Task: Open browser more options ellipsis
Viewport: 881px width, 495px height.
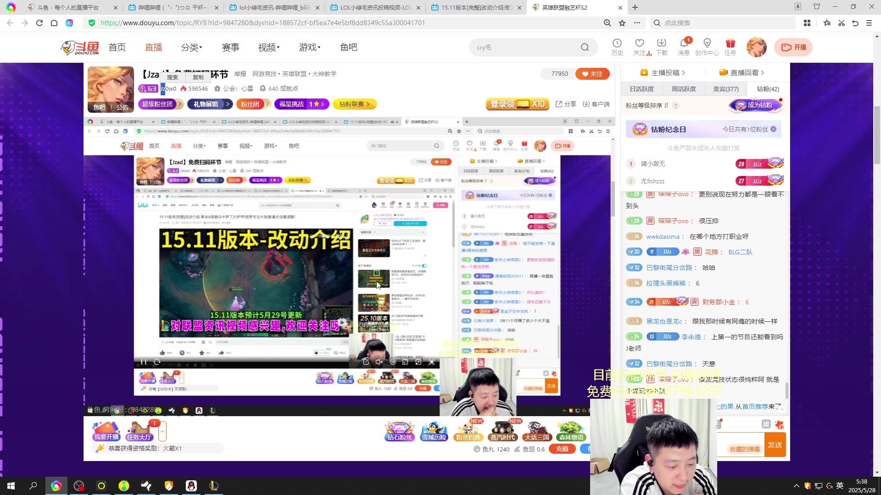Action: 637,23
